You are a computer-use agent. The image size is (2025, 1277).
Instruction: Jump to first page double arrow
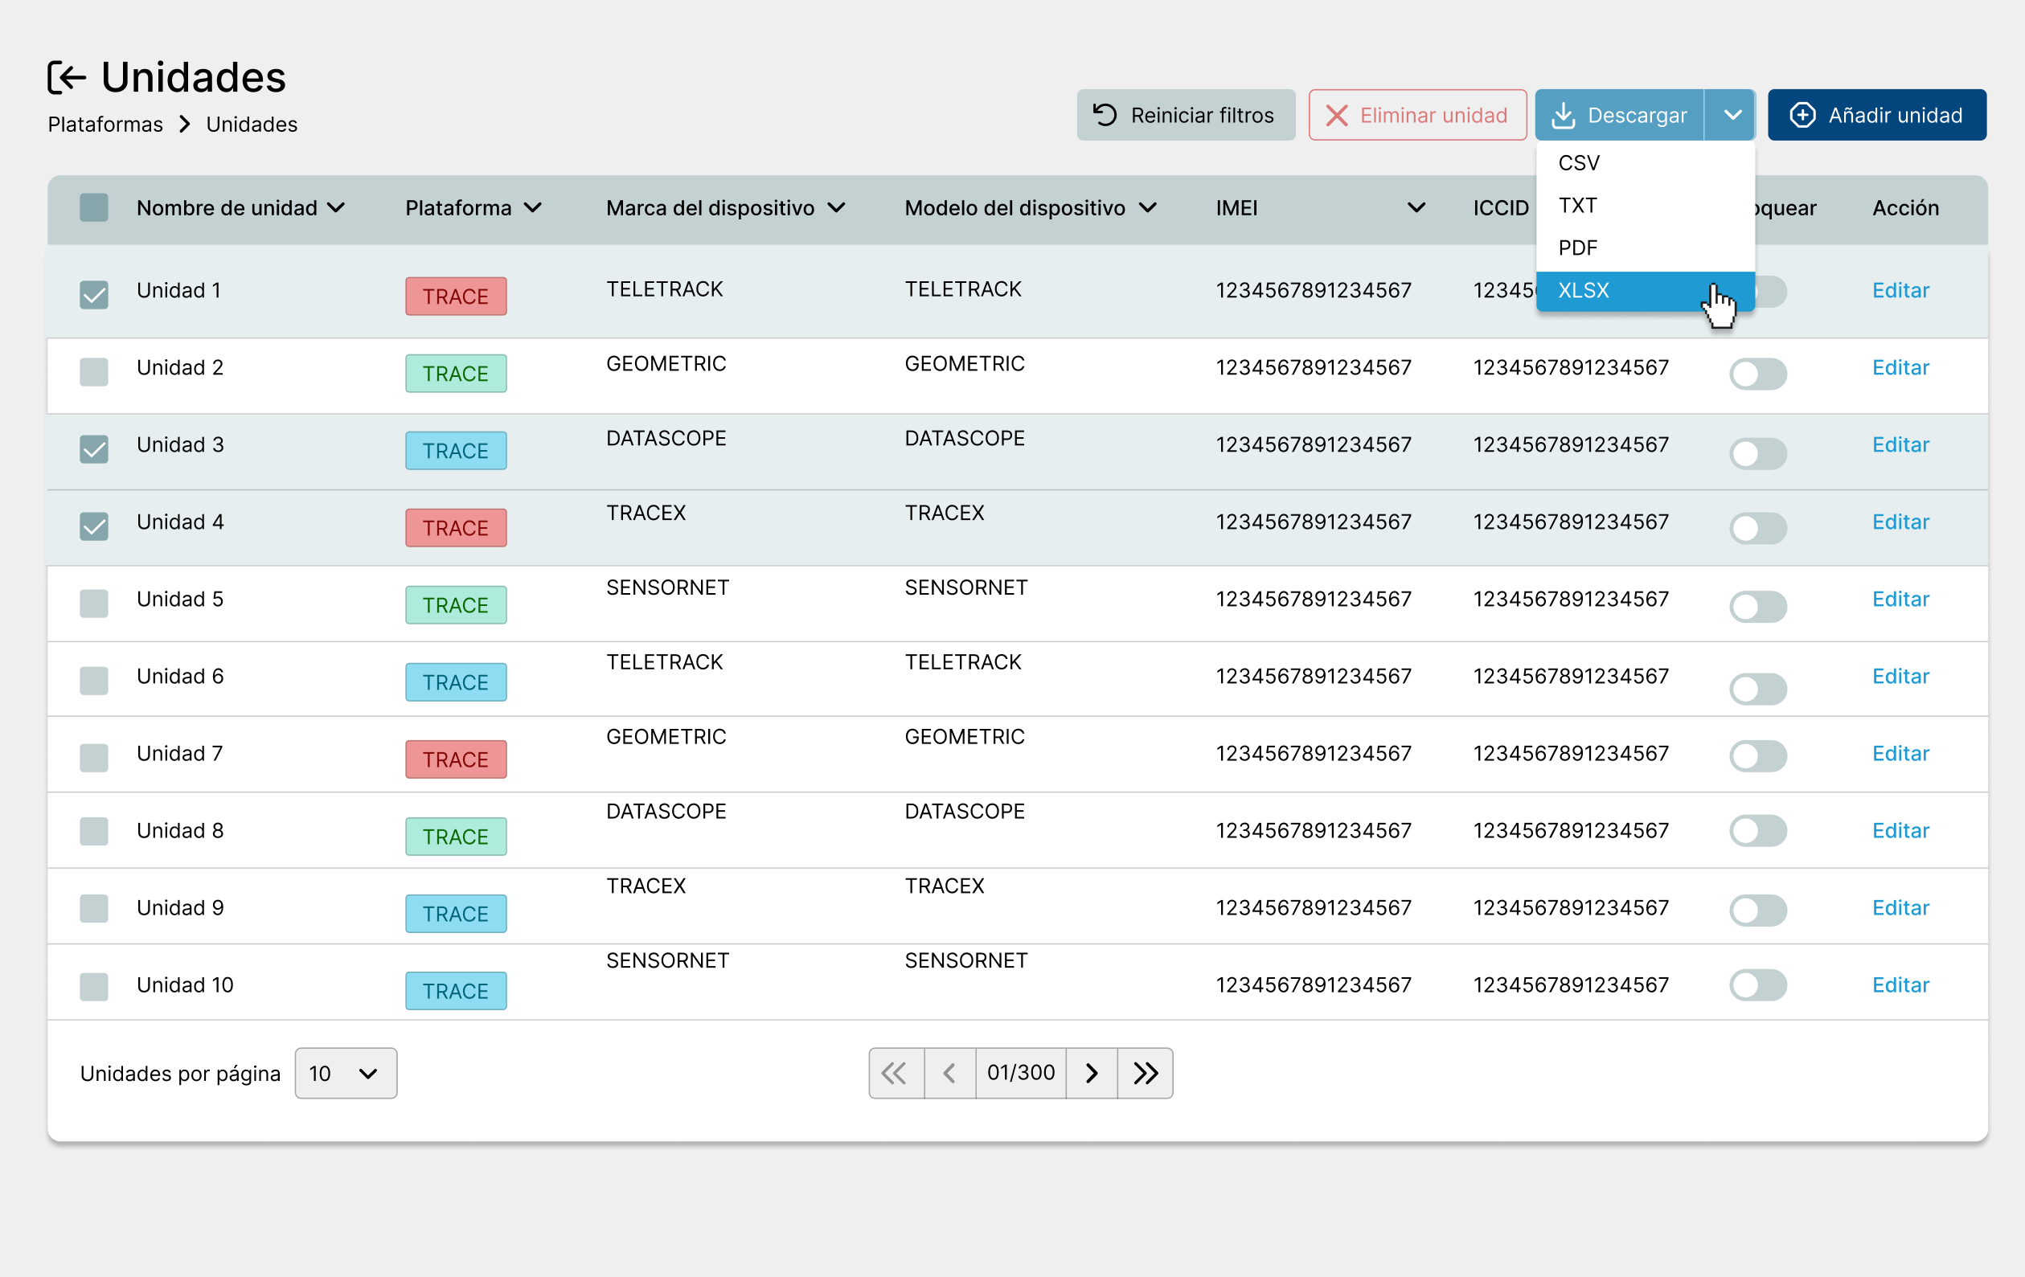[x=895, y=1073]
